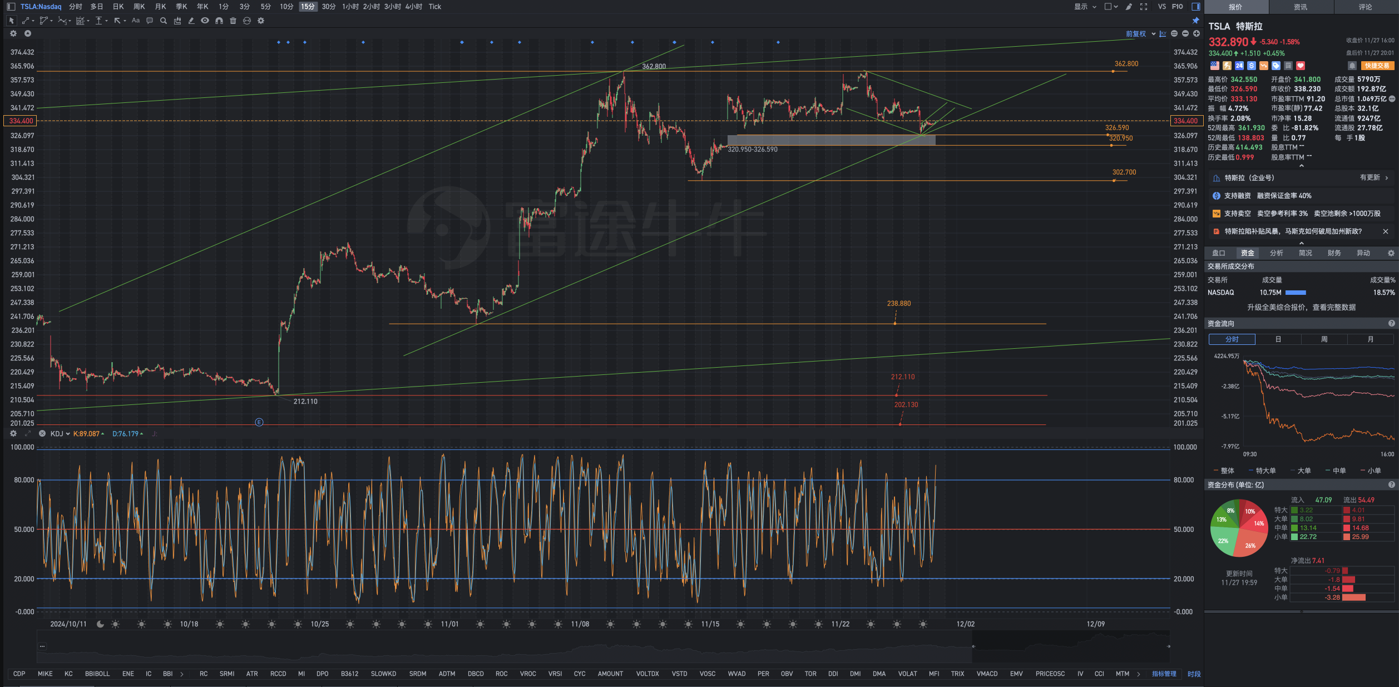Click the notes icon beside heart
This screenshot has height=687, width=1399.
pos(1288,66)
